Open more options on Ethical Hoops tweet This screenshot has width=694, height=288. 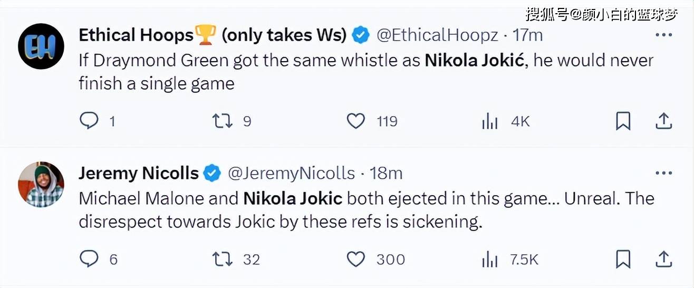[x=663, y=35]
